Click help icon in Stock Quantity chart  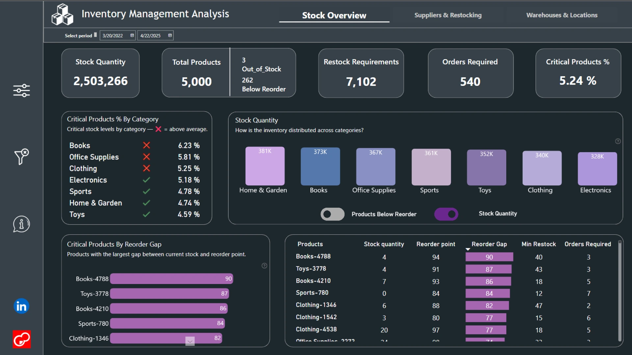click(x=618, y=141)
